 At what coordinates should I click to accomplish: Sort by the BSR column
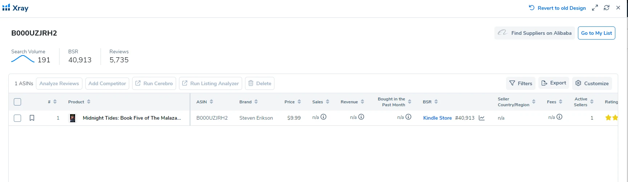[436, 102]
